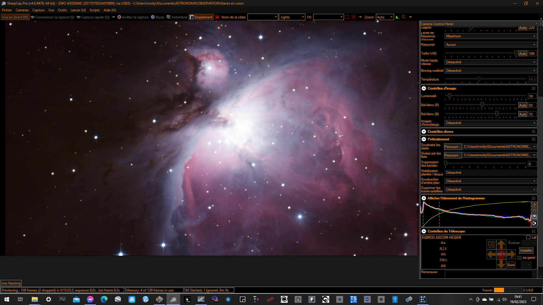
Task: Open the Soustraction d'arrière-plan dropdown
Action: 491,181
